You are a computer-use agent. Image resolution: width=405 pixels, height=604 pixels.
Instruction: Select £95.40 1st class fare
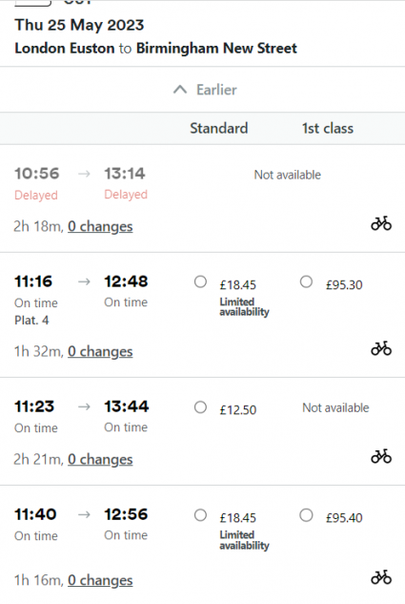click(x=306, y=515)
